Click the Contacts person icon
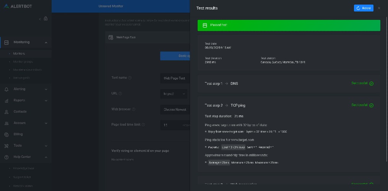 click(6, 112)
